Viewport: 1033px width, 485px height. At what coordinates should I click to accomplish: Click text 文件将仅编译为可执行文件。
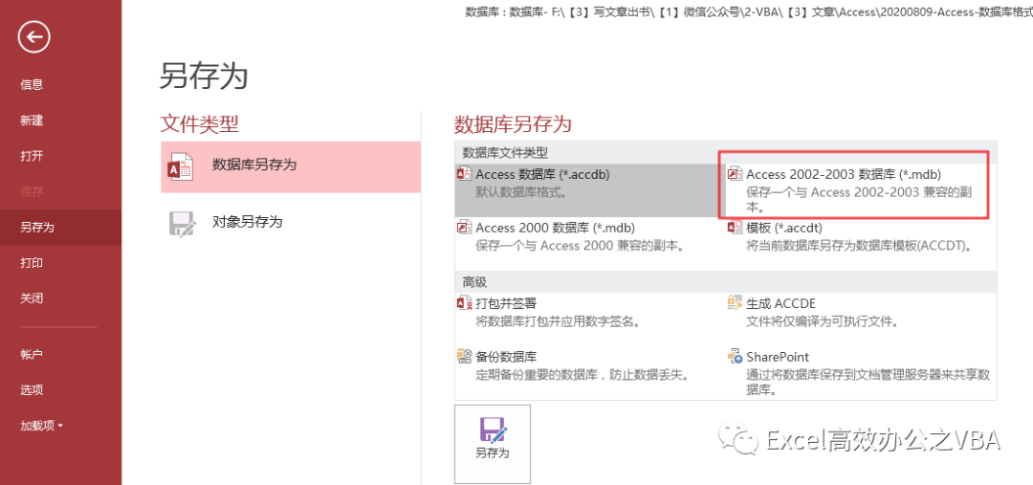pos(822,322)
